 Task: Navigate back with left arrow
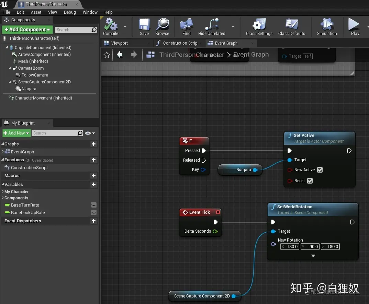click(x=120, y=55)
